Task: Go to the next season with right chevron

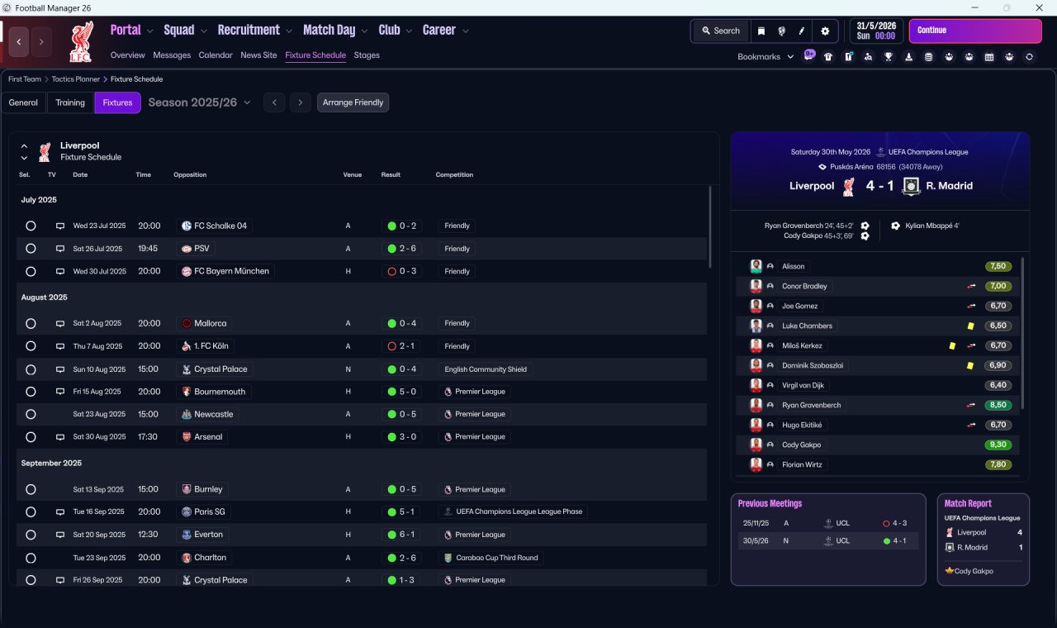Action: tap(301, 102)
